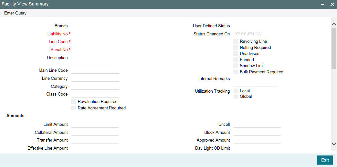Focus the Transfer Amount field
The height and width of the screenshot is (167, 337).
click(95, 140)
